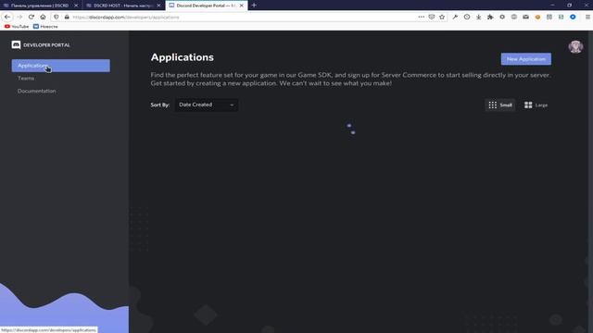593x333 pixels.
Task: Expand the Sort By Date Created dropdown
Action: click(206, 105)
